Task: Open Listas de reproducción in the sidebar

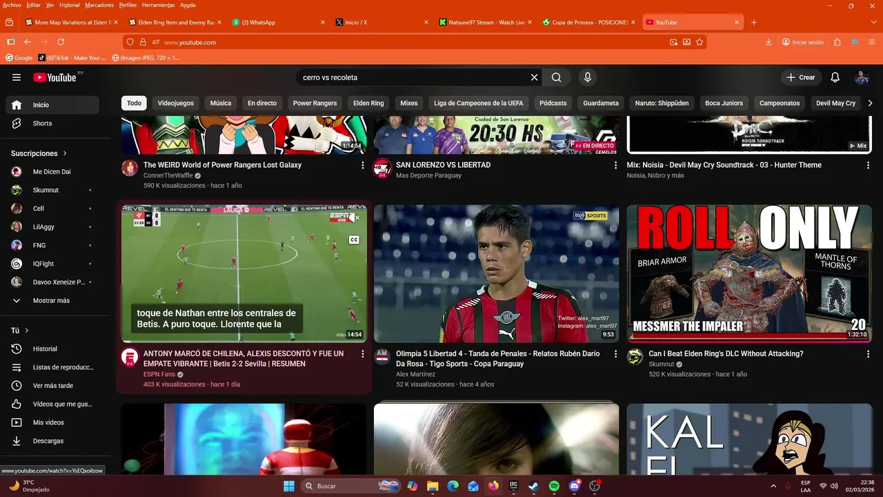Action: pos(52,367)
